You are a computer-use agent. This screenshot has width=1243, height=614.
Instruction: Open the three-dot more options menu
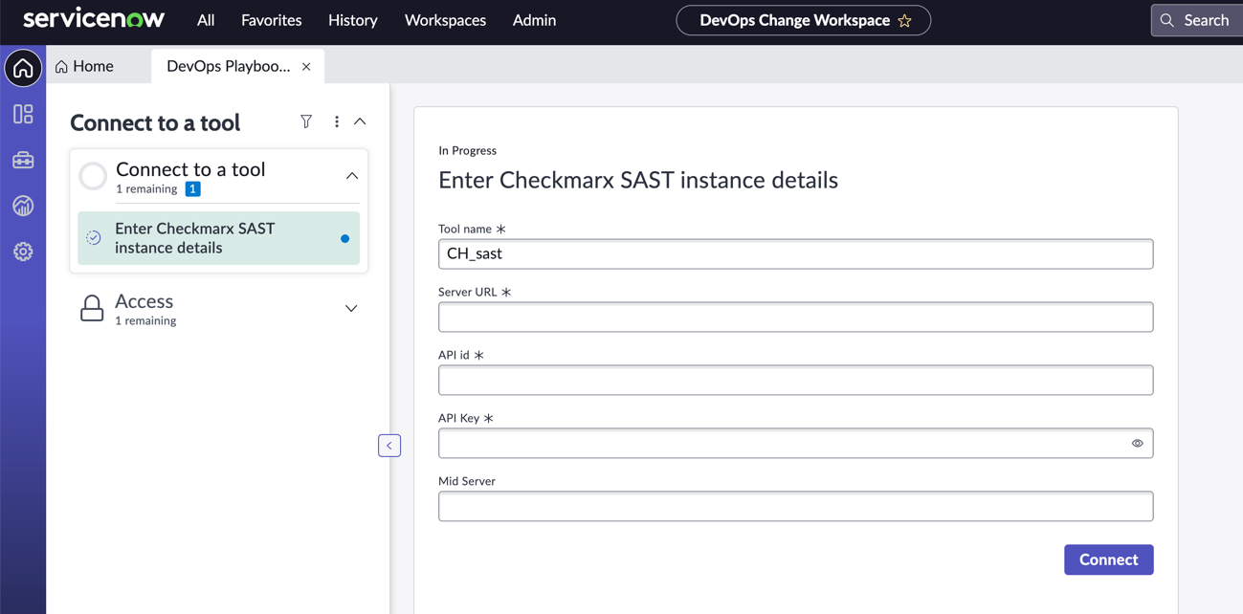coord(337,121)
